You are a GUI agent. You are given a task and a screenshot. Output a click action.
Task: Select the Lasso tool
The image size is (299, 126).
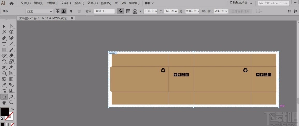coord(11,32)
